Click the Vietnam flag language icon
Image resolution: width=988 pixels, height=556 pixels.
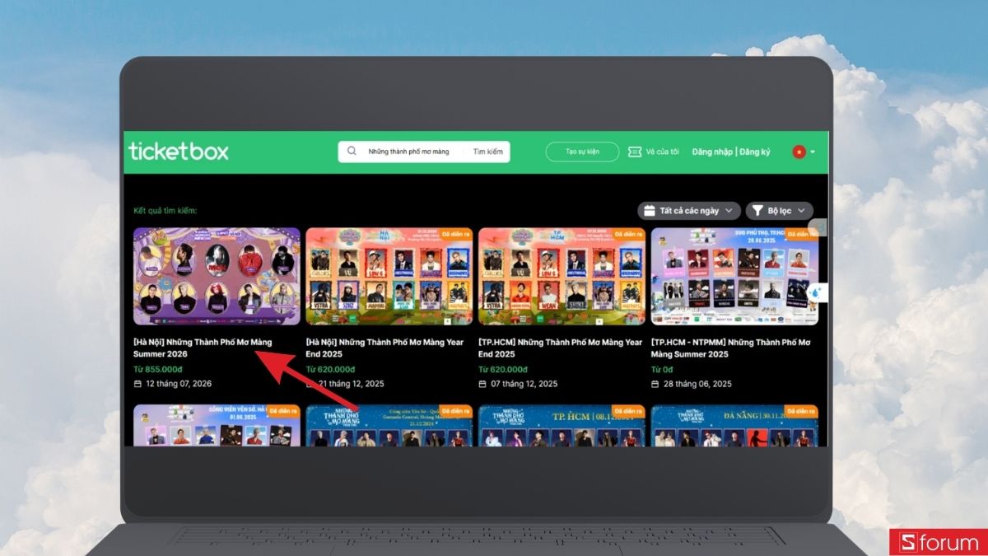click(x=799, y=152)
